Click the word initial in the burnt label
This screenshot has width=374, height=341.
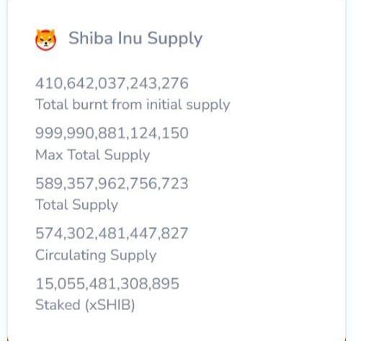coord(164,105)
